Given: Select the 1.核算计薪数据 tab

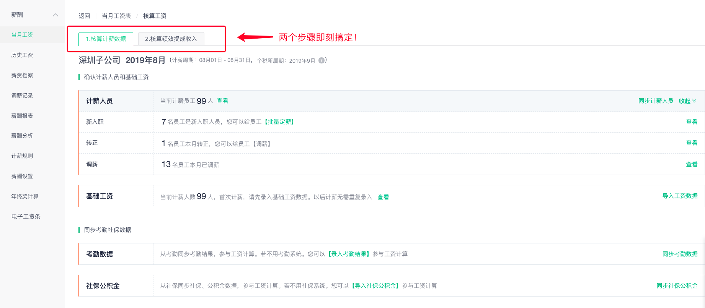Looking at the screenshot, I should (106, 39).
